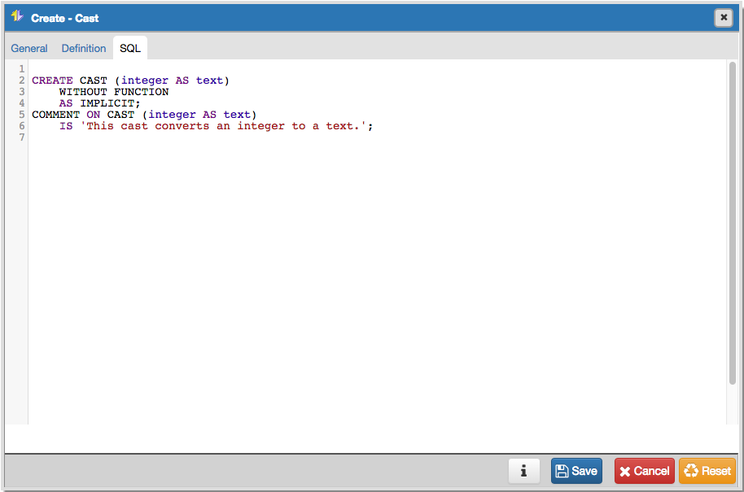
Task: Click the cast icon in title bar
Action: point(17,16)
